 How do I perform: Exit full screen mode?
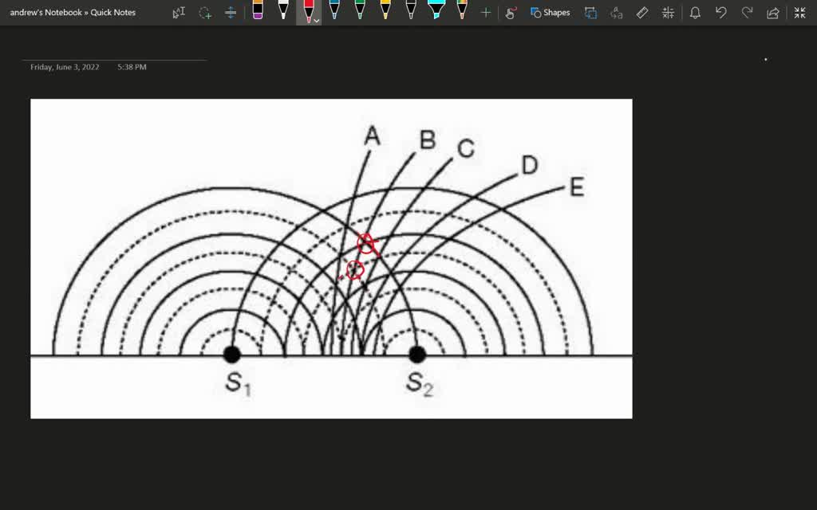(799, 13)
